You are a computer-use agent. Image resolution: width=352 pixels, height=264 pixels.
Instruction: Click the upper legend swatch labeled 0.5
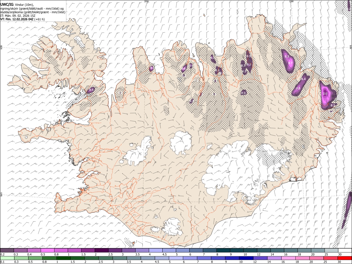[x=47, y=250]
